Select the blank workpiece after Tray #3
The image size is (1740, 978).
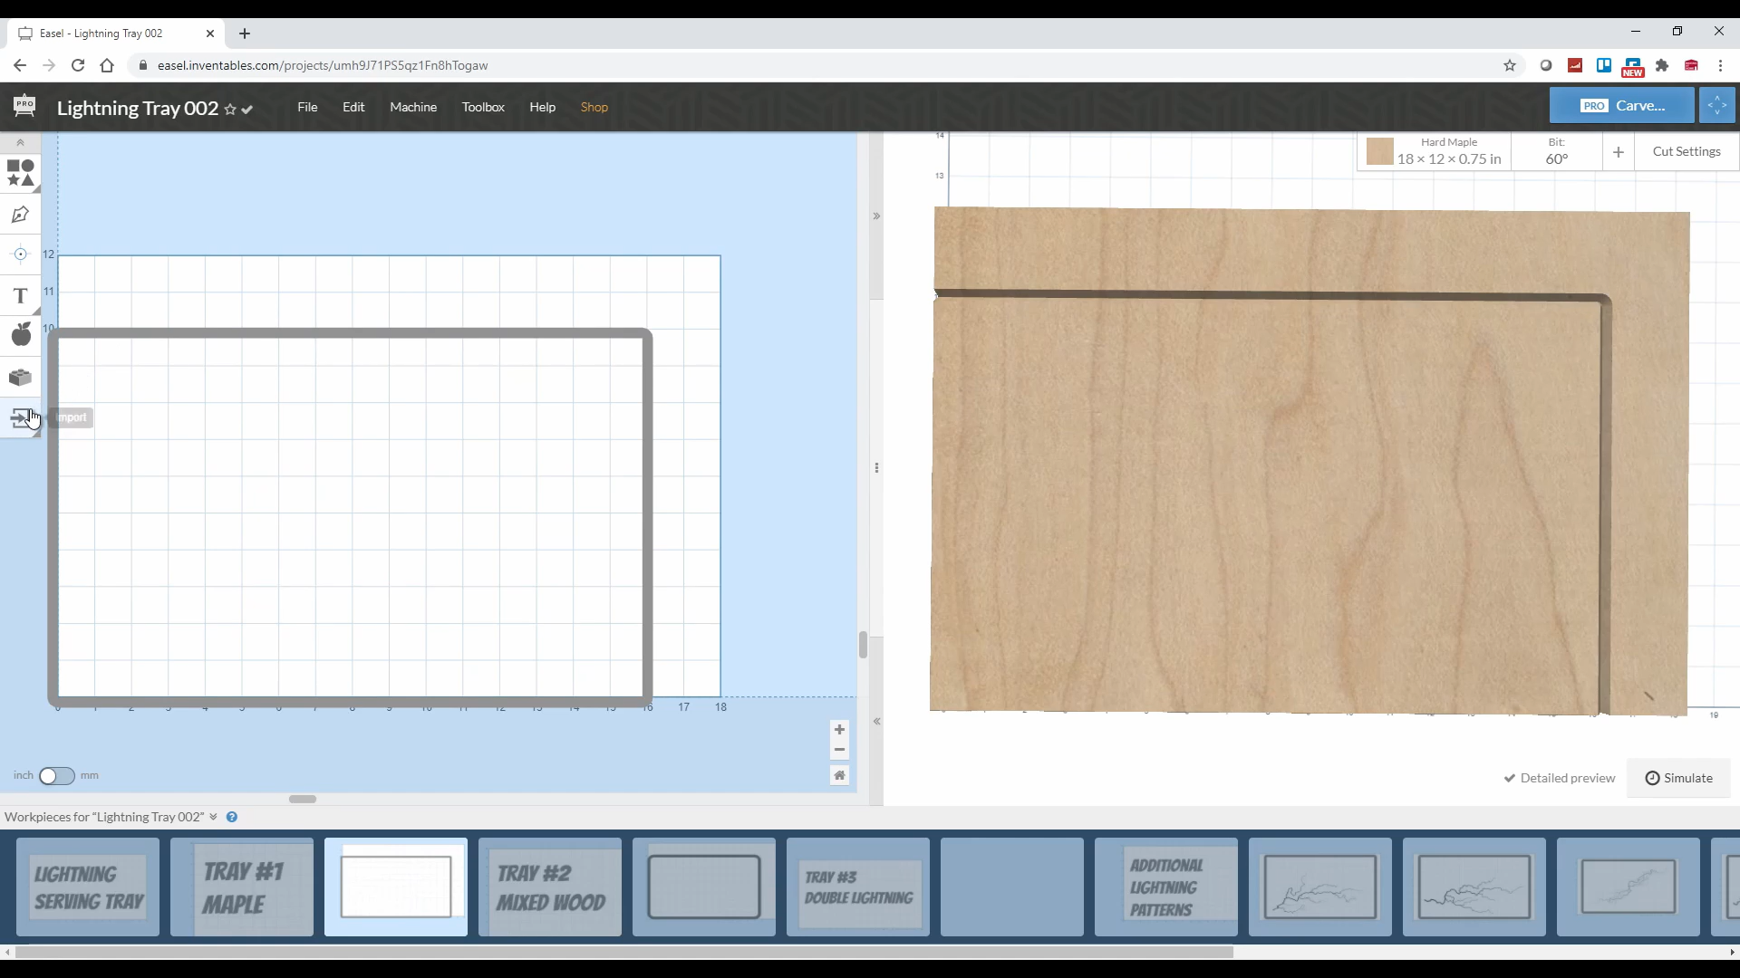1012,887
